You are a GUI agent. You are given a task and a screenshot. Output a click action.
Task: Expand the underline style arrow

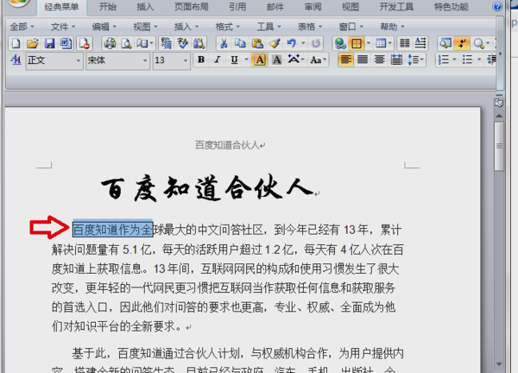coord(246,60)
